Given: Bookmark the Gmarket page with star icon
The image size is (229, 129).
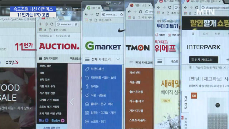Looking at the screenshot, I should 122,14.
